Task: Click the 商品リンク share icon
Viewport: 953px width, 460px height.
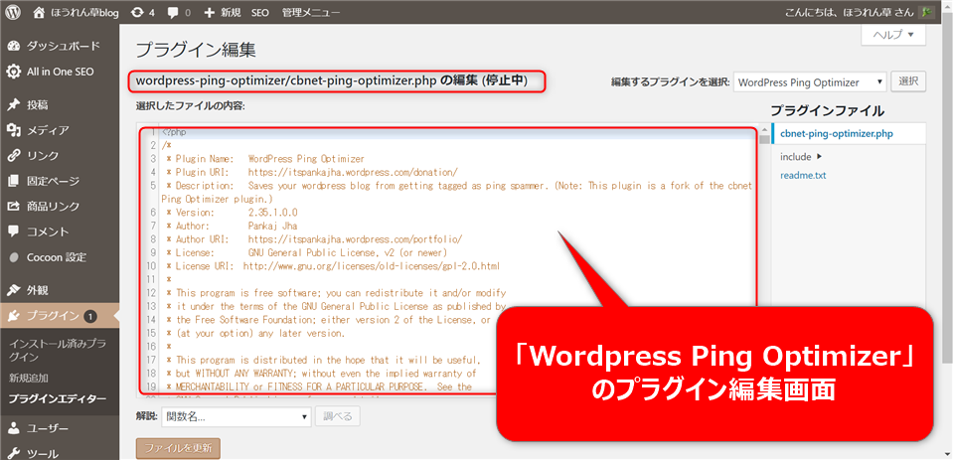Action: (13, 207)
